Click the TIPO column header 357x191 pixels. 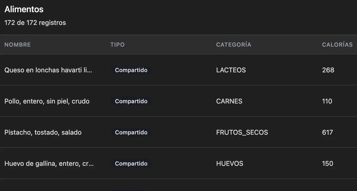pos(117,45)
